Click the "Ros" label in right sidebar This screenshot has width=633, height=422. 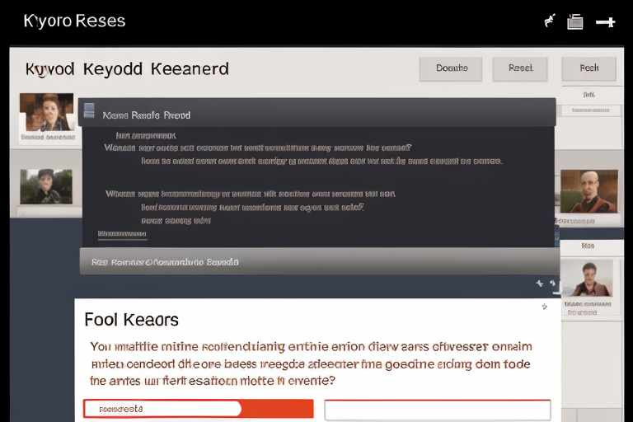point(588,246)
